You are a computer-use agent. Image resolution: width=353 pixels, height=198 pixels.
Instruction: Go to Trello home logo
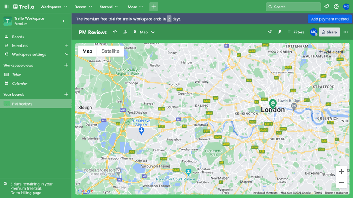point(24,7)
